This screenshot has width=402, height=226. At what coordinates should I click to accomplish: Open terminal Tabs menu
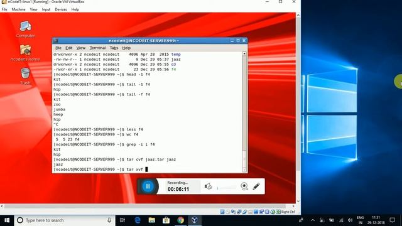pyautogui.click(x=114, y=48)
